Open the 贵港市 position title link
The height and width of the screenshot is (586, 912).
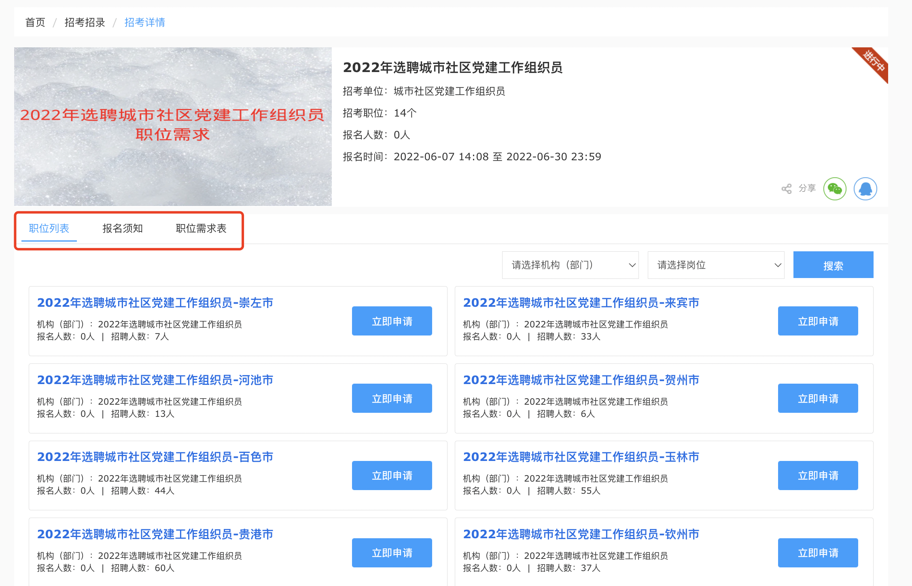click(x=155, y=534)
